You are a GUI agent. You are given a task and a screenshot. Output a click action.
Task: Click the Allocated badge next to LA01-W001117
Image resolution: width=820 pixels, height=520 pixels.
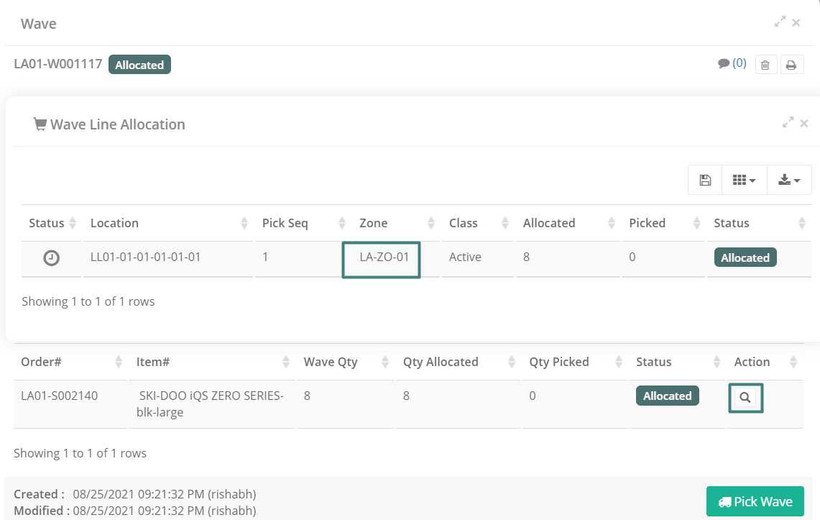(139, 65)
